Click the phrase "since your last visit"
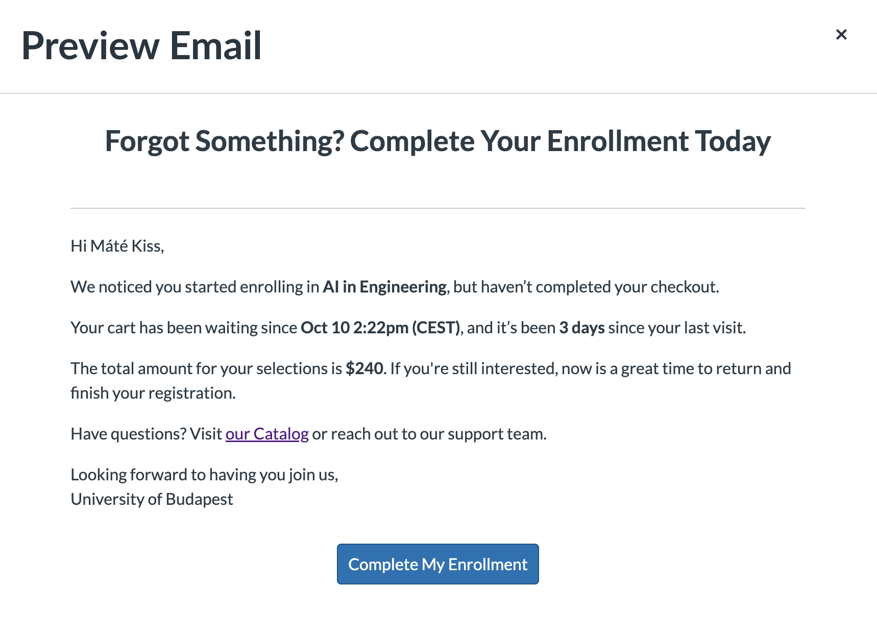Image resolution: width=877 pixels, height=634 pixels. 676,328
